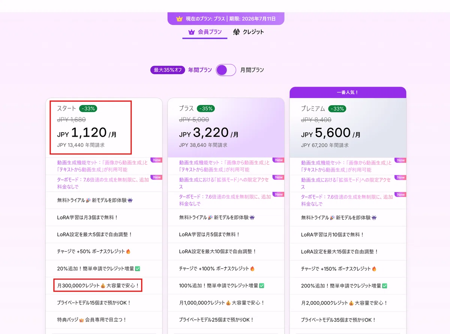Click JPY 67,200 年間請求 text
The height and width of the screenshot is (334, 450).
coord(325,145)
